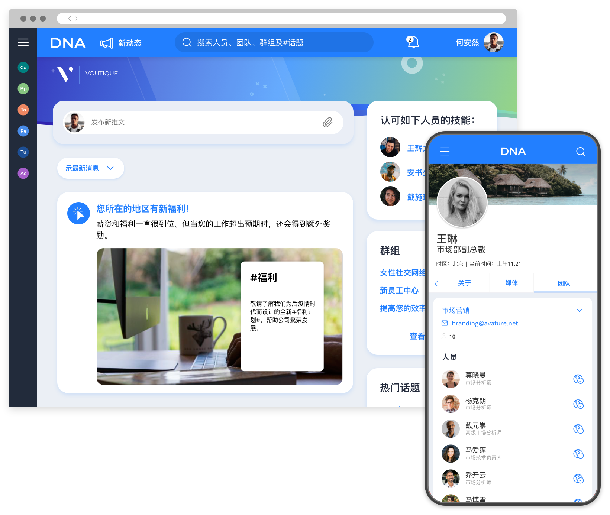Click the megaphone icon beside 新动态

point(106,43)
